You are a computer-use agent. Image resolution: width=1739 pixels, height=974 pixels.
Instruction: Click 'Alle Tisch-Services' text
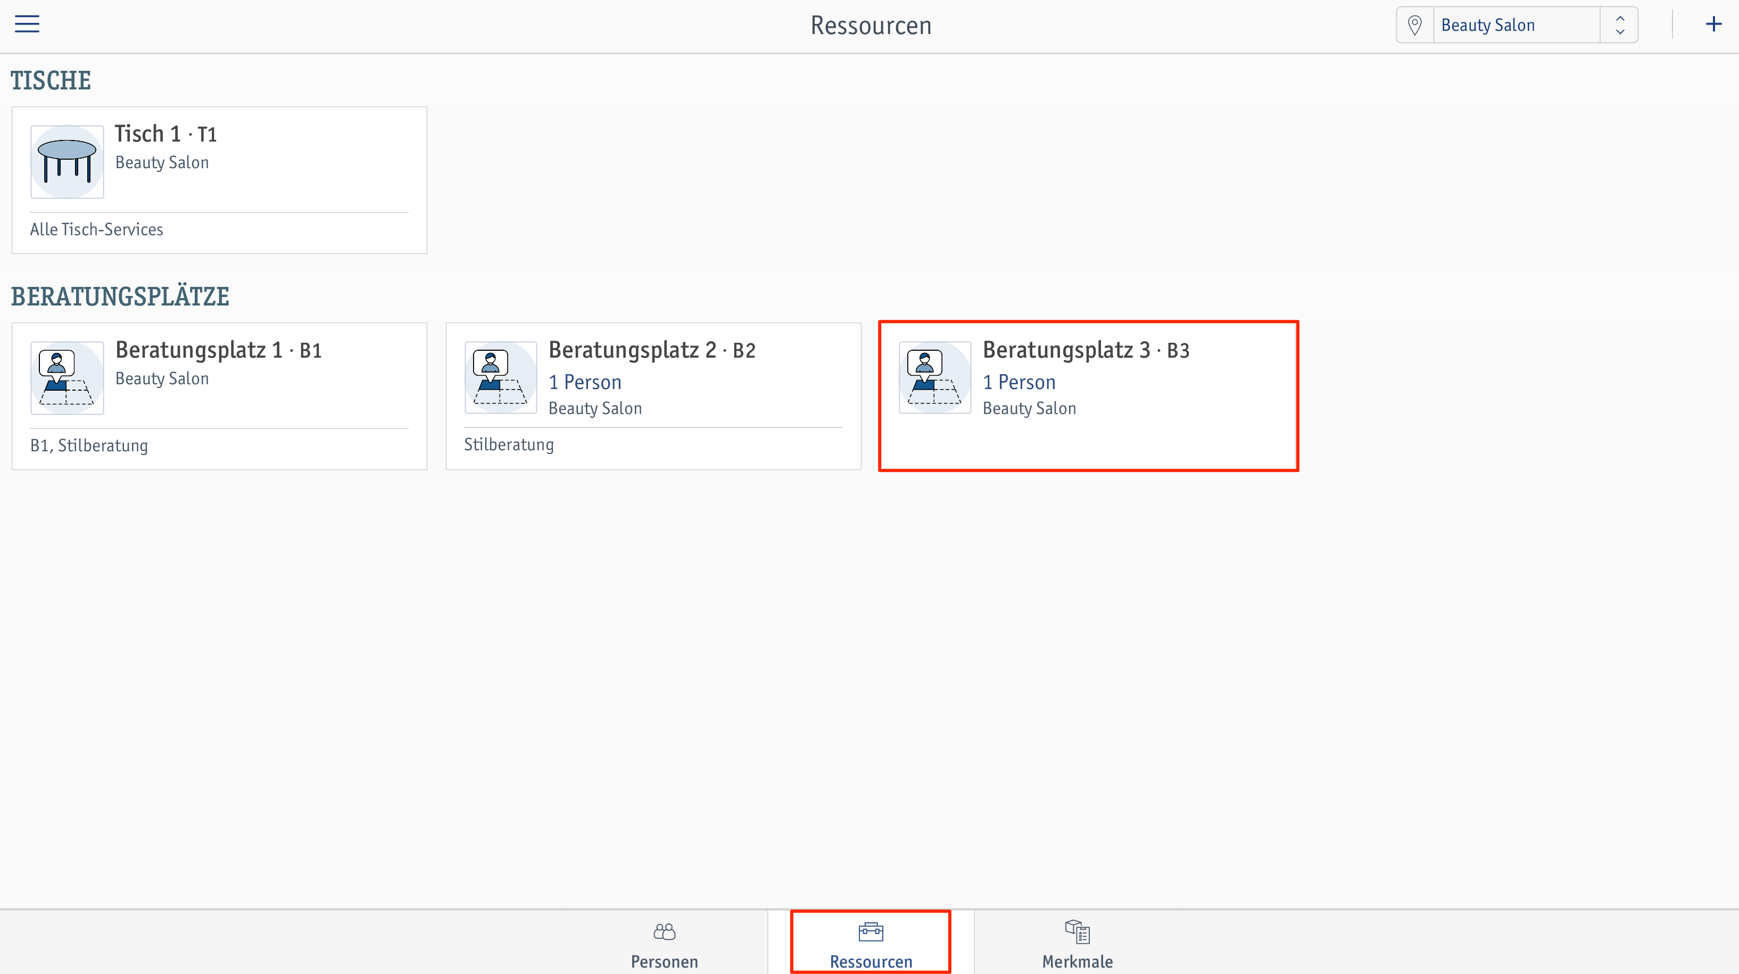(x=96, y=229)
